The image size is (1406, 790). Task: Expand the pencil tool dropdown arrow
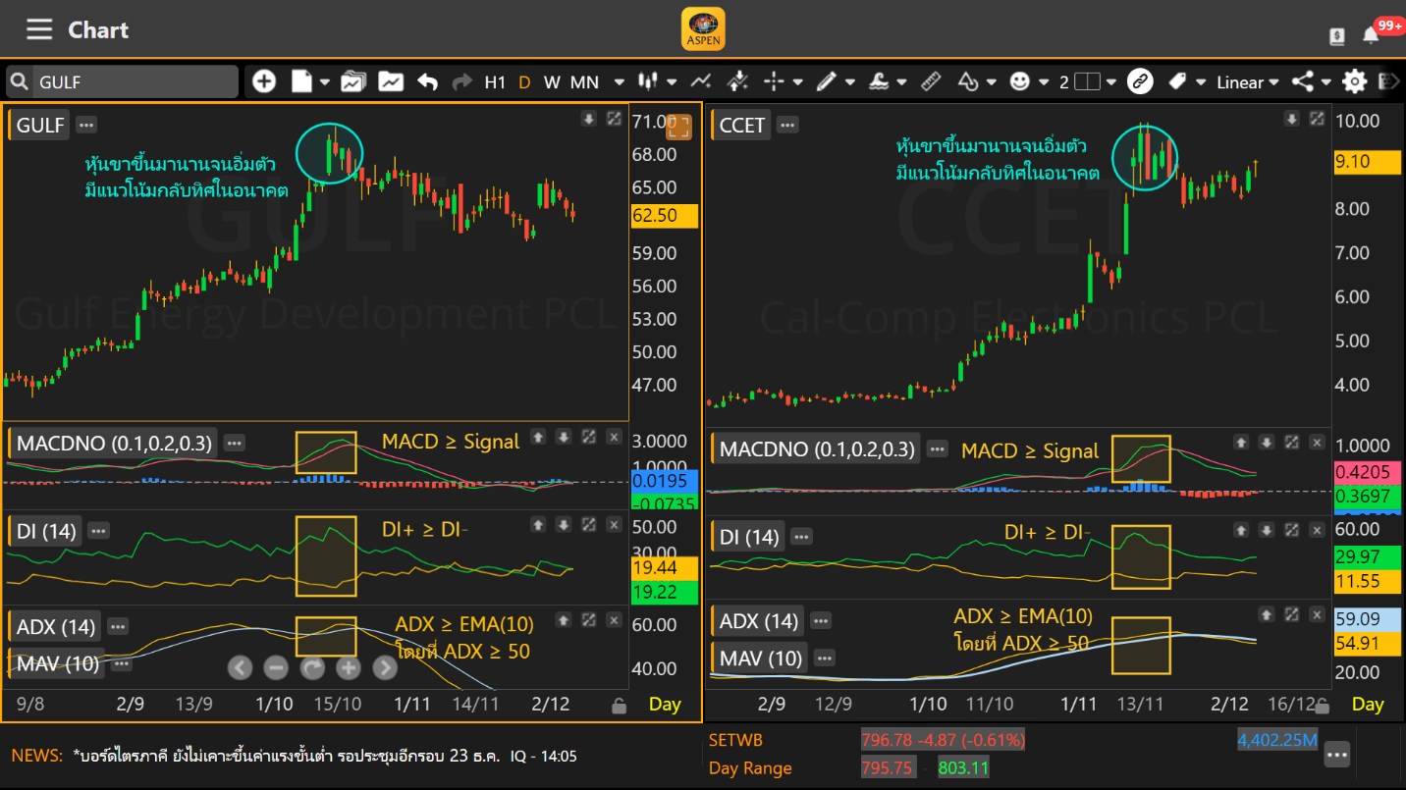coord(849,82)
